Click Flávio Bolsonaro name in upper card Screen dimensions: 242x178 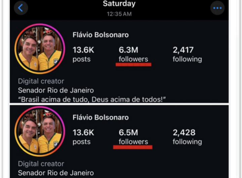point(100,35)
